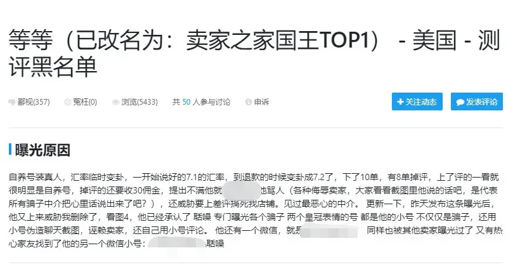This screenshot has width=527, height=274.
Task: Click the thumbs-down icon beside 鄙视
Action: click(x=12, y=102)
